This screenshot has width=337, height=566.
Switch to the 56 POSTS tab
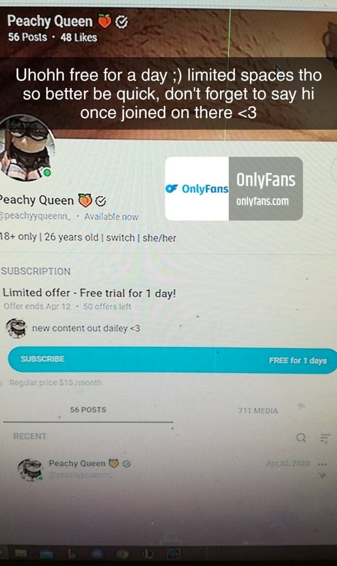pyautogui.click(x=88, y=410)
